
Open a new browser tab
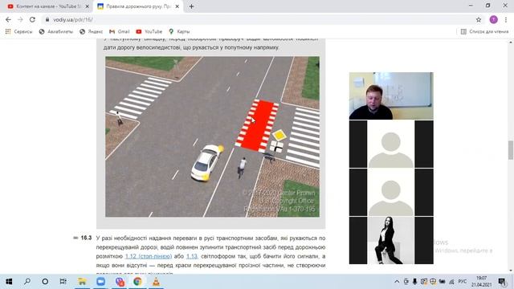191,6
